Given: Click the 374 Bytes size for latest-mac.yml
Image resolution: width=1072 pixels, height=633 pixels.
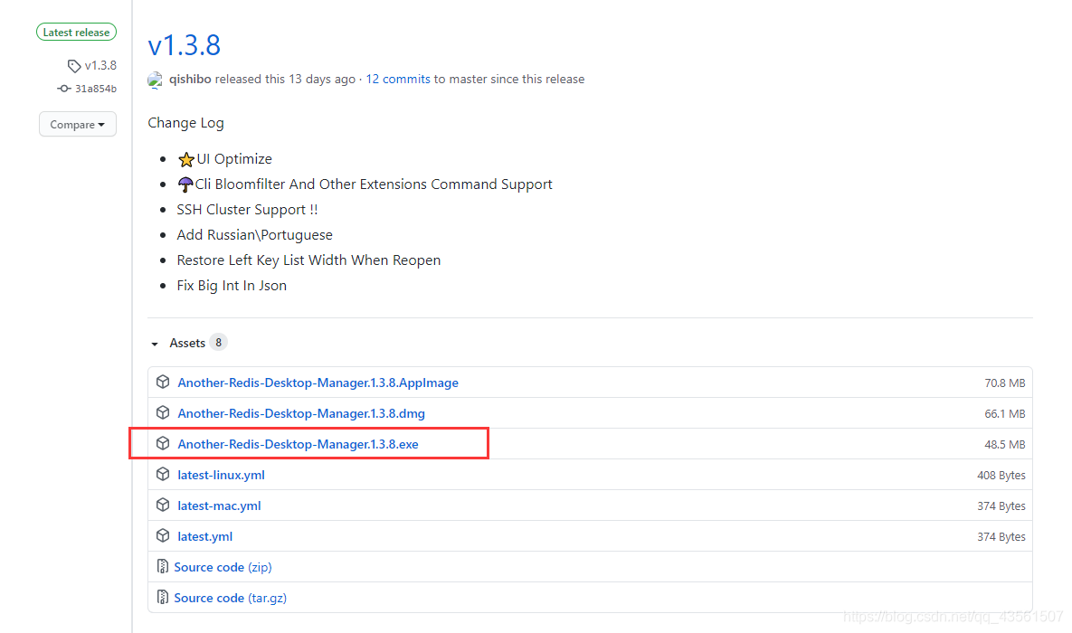Looking at the screenshot, I should tap(1001, 506).
